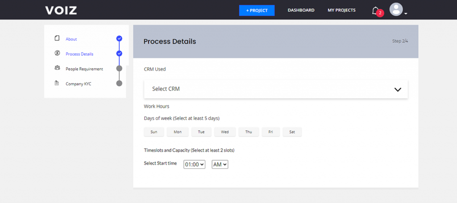Toggle the Wed day button
Image resolution: width=457 pixels, height=203 pixels.
(225, 132)
